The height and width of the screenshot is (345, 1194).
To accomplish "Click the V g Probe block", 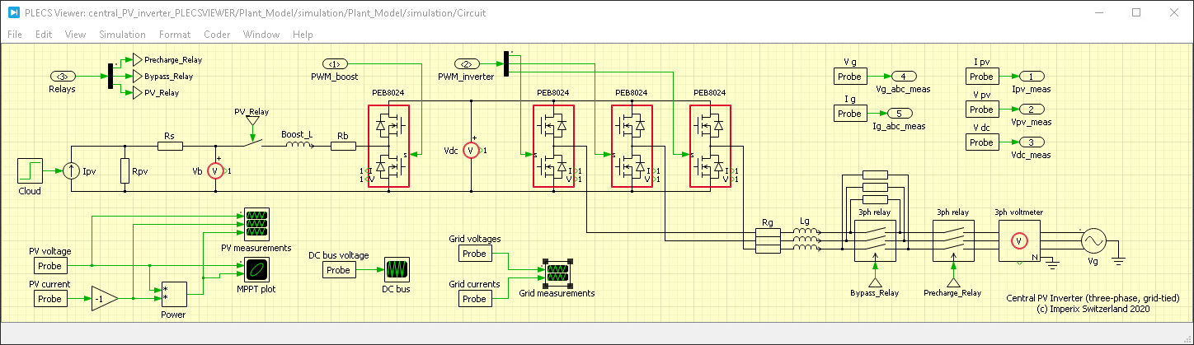I will point(849,77).
